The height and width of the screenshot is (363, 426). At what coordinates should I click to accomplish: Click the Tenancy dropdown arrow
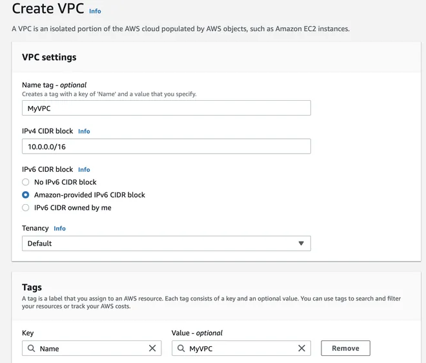(301, 244)
